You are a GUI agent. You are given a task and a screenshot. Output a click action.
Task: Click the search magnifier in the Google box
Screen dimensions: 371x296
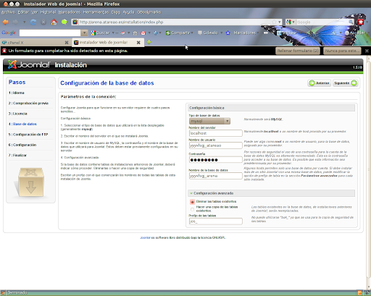[351, 22]
